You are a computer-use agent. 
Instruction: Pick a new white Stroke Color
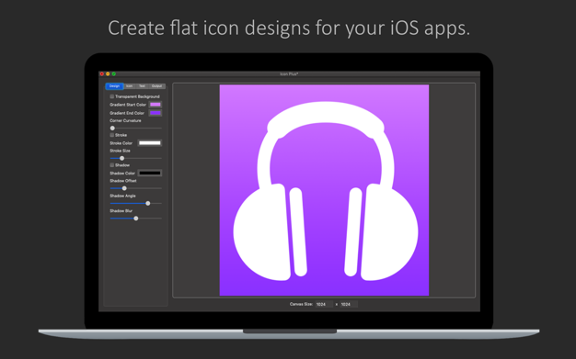[150, 143]
